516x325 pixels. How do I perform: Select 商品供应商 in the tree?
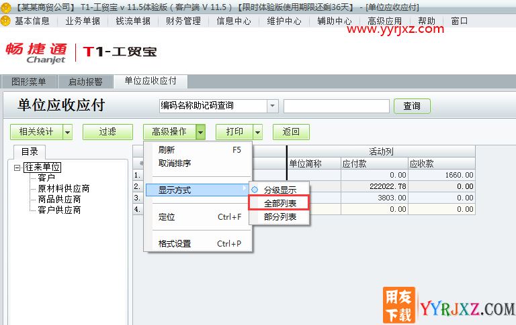point(59,199)
